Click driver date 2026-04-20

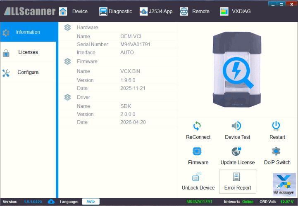[133, 122]
